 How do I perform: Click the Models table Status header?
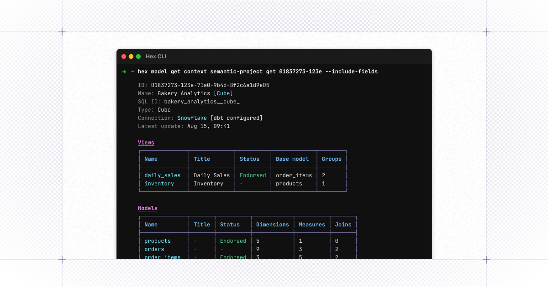[230, 225]
